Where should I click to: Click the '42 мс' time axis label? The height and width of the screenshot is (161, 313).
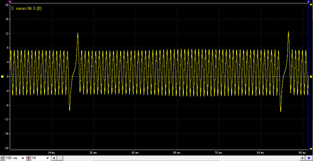[x=135, y=153]
